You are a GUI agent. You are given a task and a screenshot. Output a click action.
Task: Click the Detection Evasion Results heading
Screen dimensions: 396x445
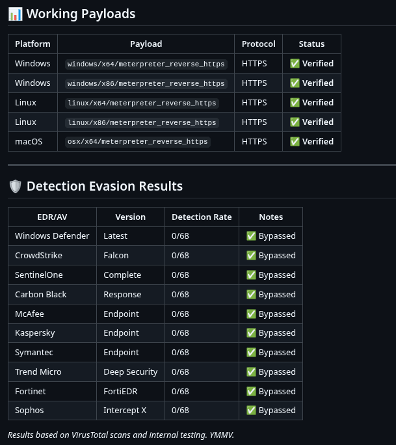point(105,186)
